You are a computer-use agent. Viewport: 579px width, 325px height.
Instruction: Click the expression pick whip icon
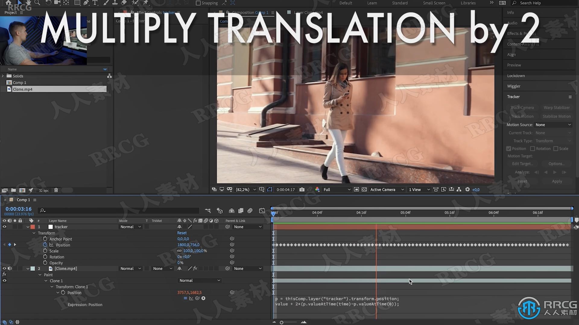[x=197, y=298]
